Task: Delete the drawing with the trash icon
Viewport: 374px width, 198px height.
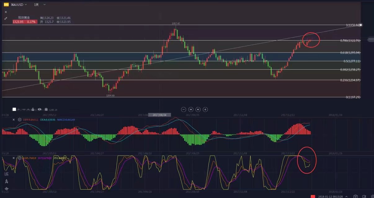Action: 46,109
